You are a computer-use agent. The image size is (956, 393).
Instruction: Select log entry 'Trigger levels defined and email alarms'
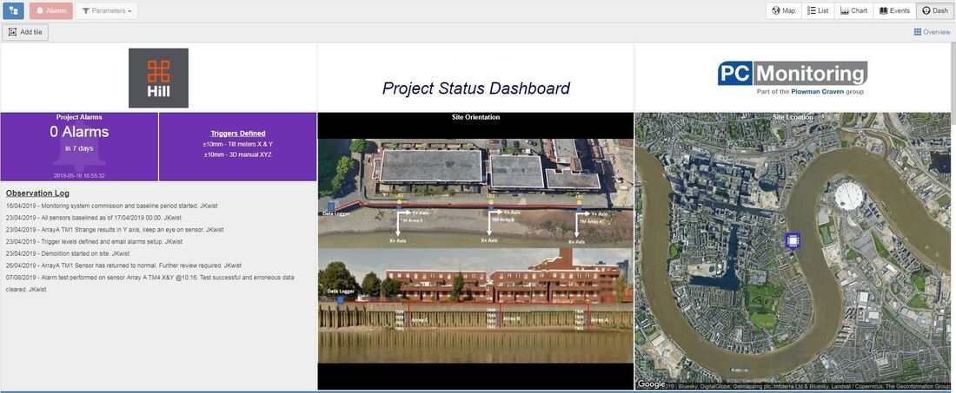[94, 241]
